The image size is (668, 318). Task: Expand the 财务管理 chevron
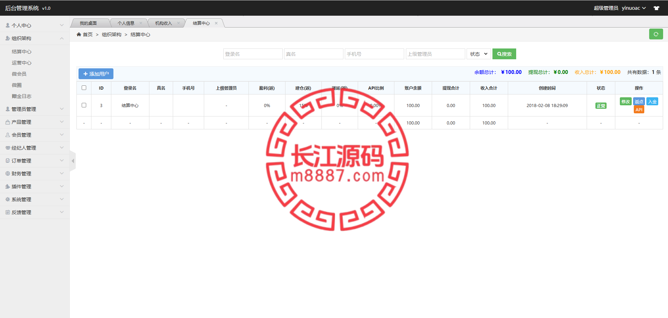pos(62,173)
